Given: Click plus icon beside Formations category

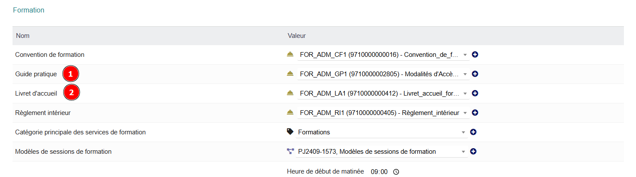Looking at the screenshot, I should pyautogui.click(x=473, y=132).
